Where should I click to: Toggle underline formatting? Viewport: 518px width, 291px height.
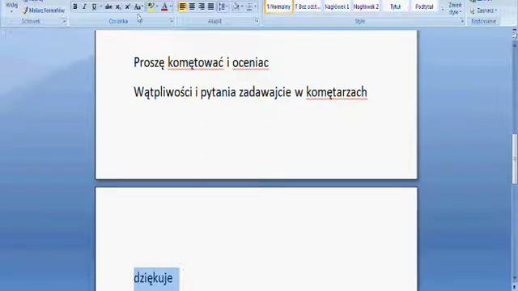[x=94, y=6]
